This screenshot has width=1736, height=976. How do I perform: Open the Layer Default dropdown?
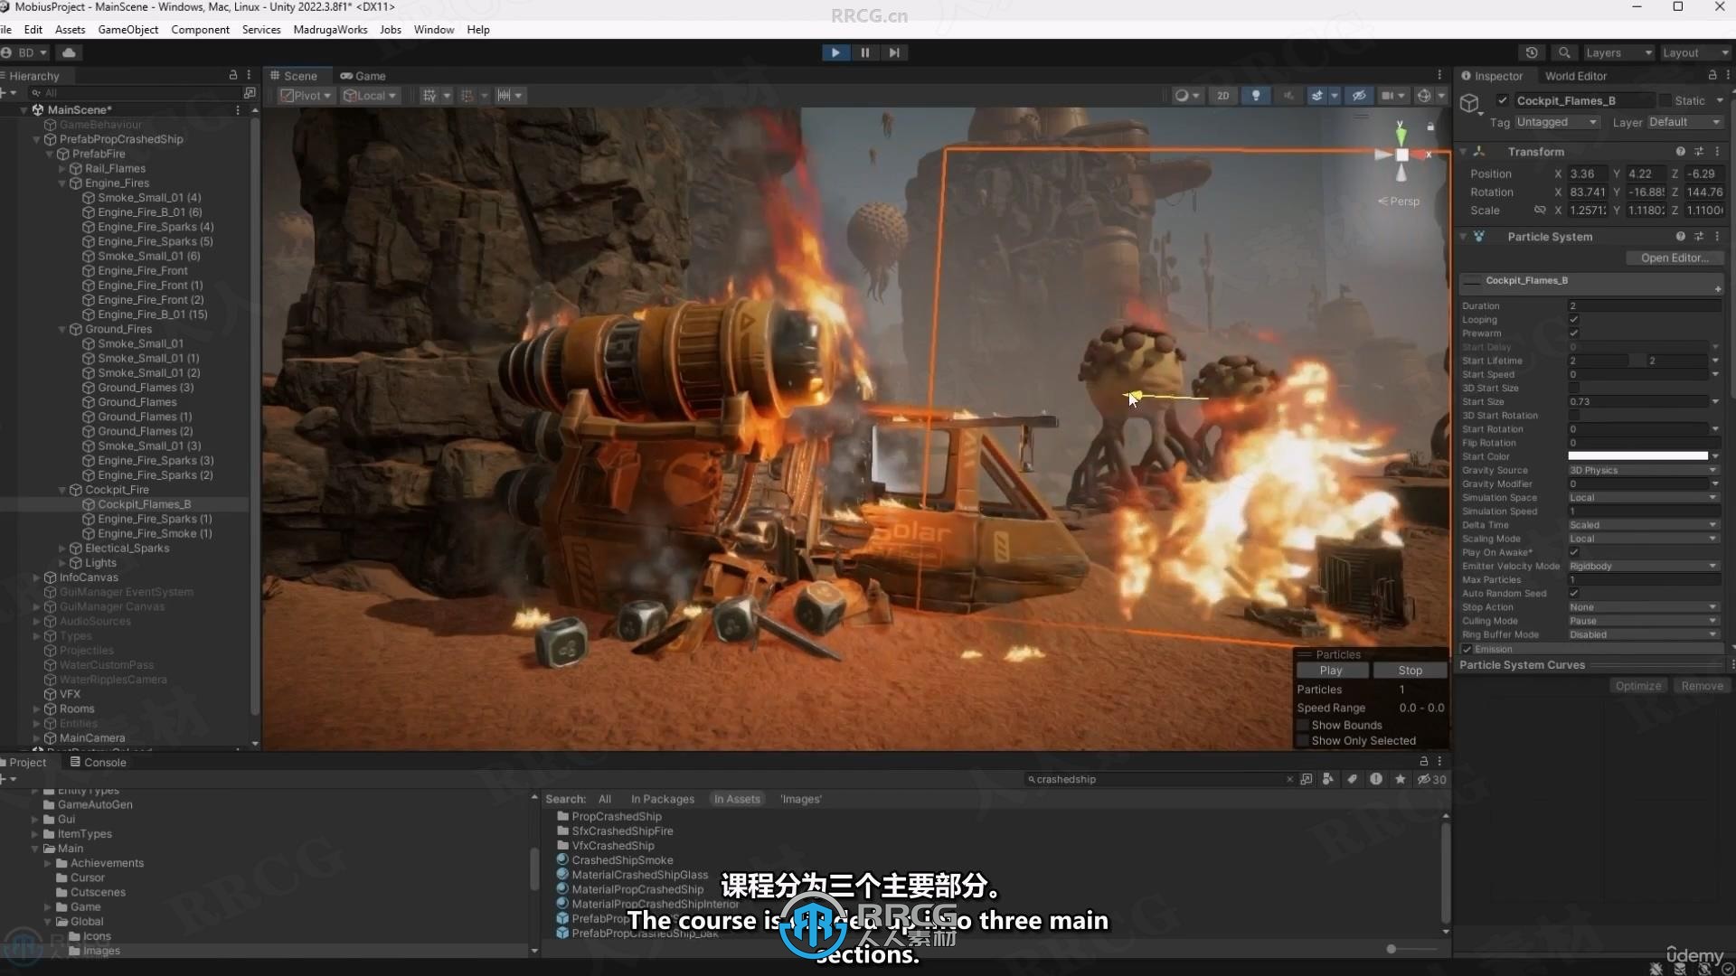tap(1685, 122)
